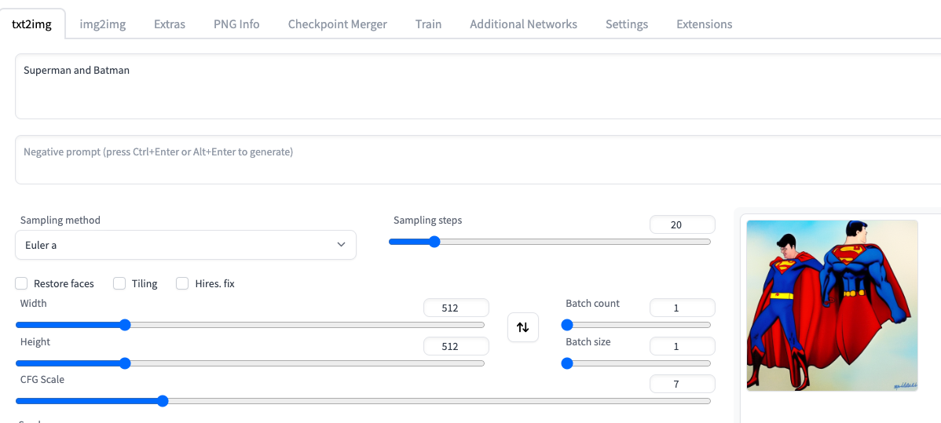Screen dimensions: 941x423
Task: Open the Sampling method chevron
Action: 341,245
